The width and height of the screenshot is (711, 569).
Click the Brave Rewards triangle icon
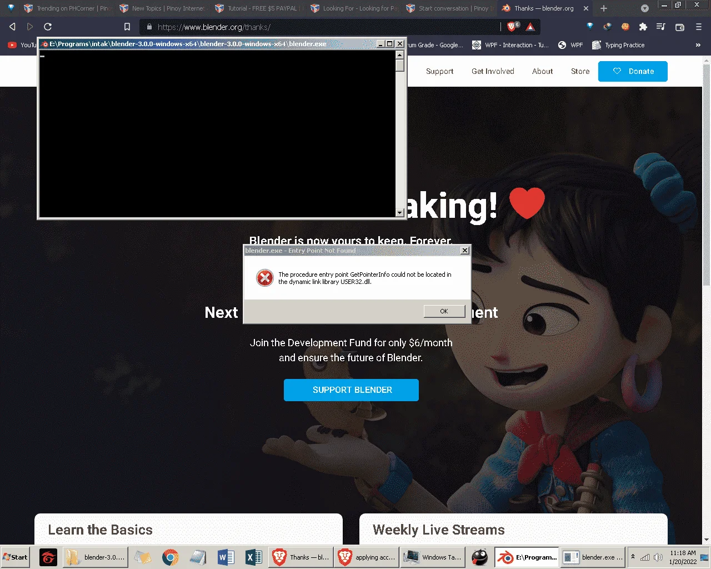(530, 27)
